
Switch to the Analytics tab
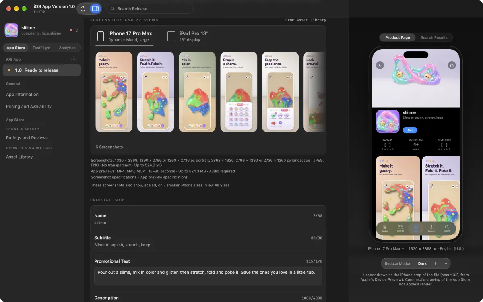tap(67, 48)
